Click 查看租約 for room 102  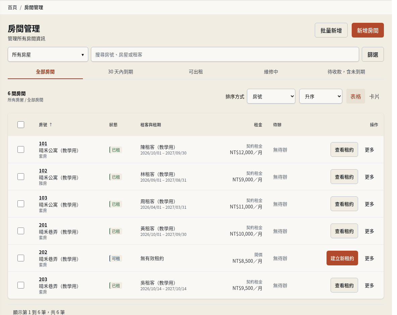click(344, 177)
